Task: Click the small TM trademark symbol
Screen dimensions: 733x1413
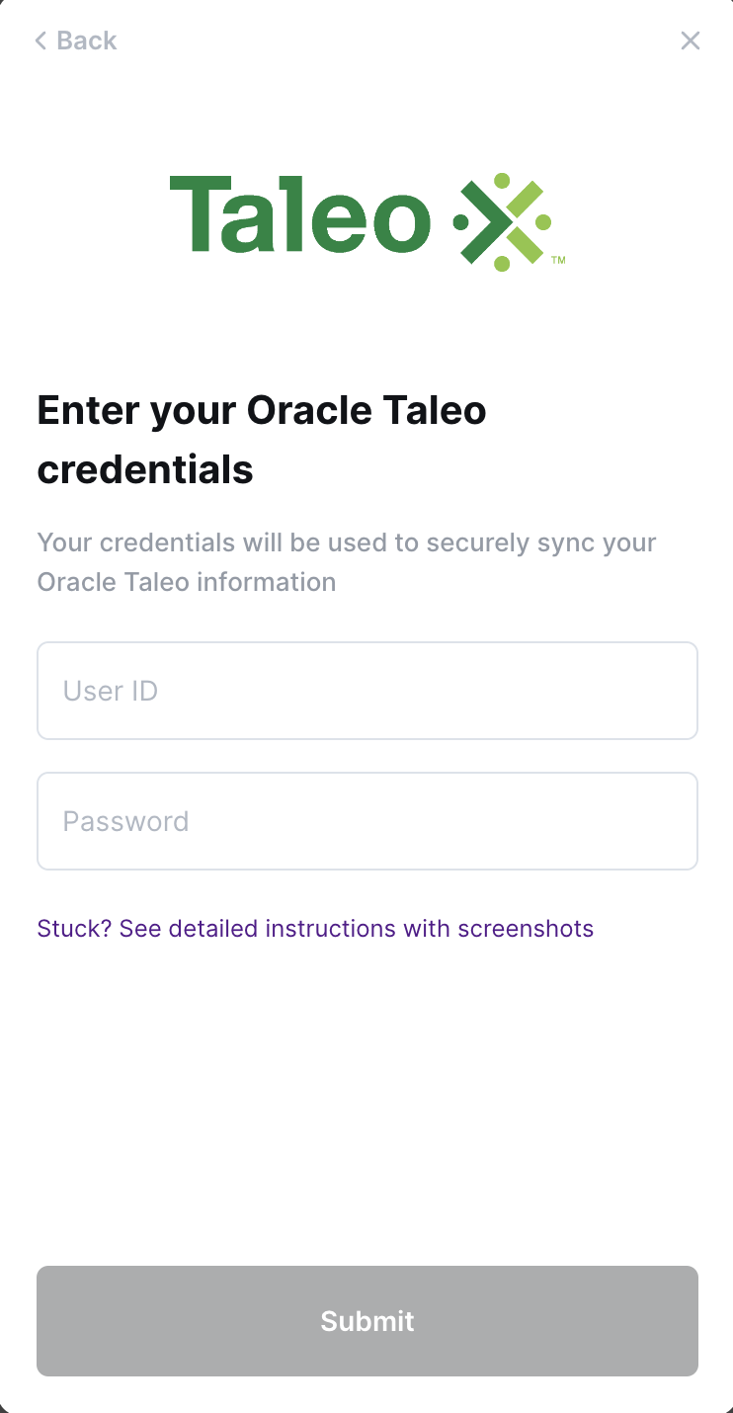Action: [x=558, y=261]
